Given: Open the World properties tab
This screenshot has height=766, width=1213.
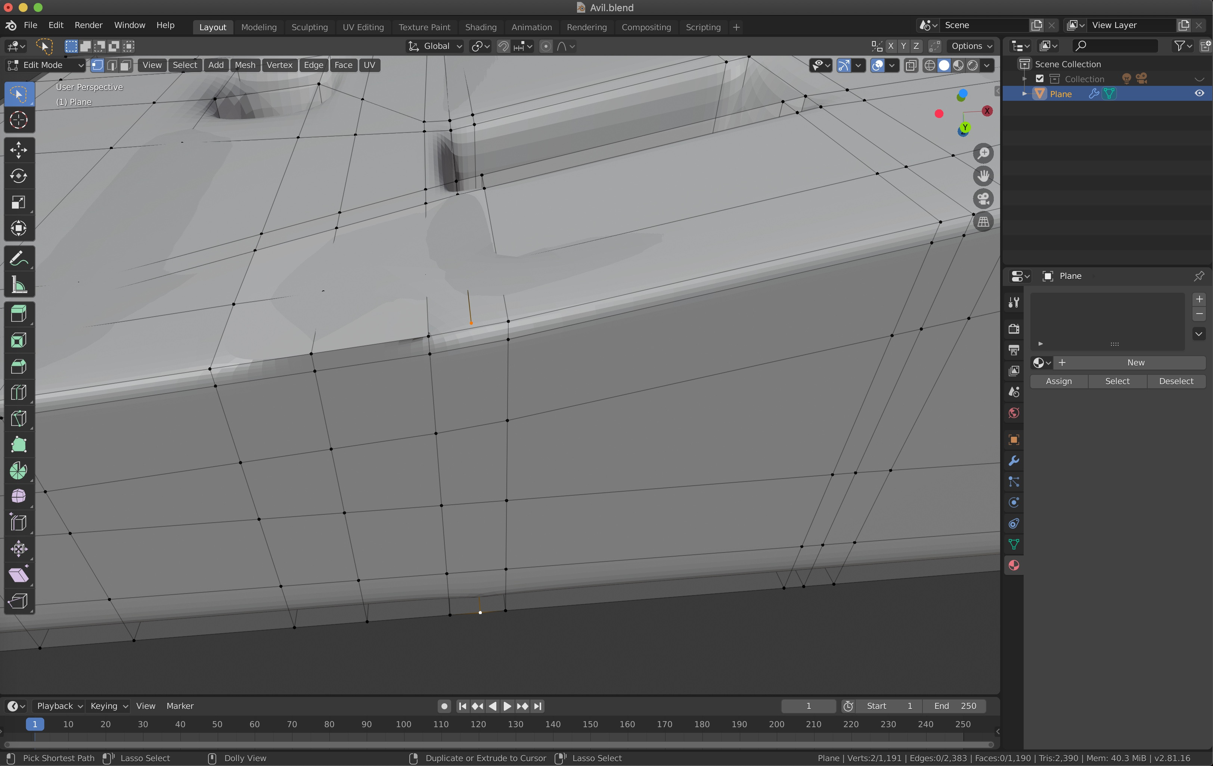Looking at the screenshot, I should [x=1014, y=413].
